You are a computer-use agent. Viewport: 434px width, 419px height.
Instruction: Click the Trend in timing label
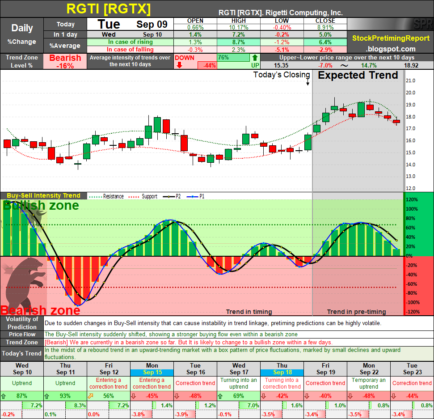pyautogui.click(x=249, y=312)
